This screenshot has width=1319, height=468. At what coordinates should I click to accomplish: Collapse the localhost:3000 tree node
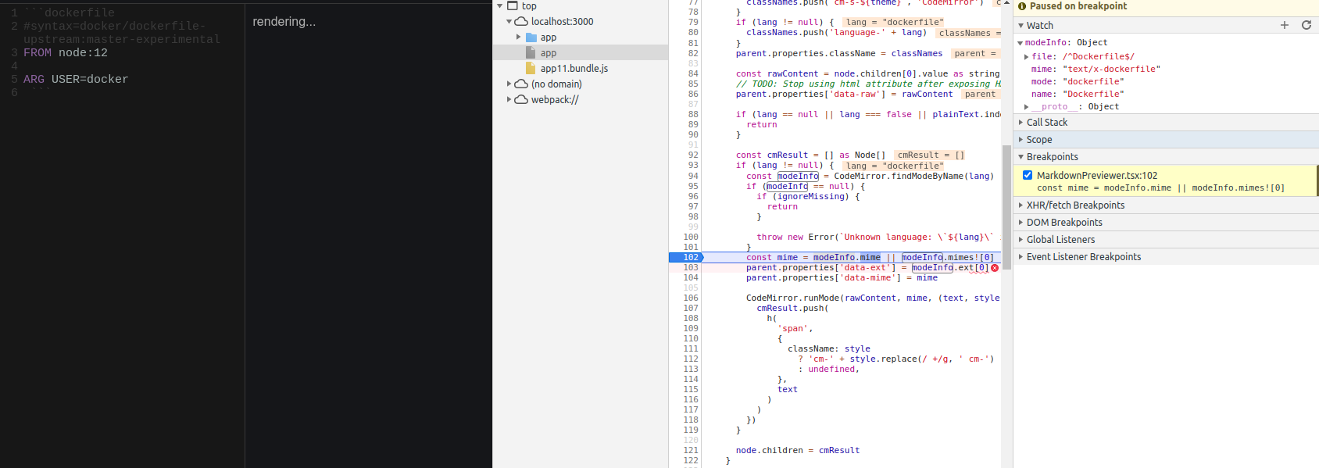pos(509,22)
